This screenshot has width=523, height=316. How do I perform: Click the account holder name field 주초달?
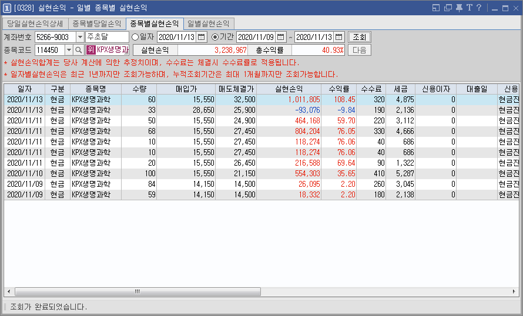(107, 37)
